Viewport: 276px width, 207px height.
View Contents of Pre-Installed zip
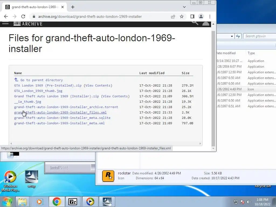click(98, 85)
